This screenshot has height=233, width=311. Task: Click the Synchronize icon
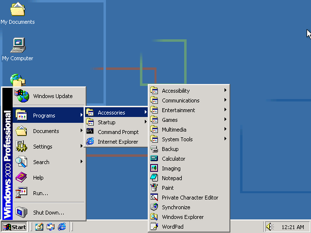pos(154,207)
